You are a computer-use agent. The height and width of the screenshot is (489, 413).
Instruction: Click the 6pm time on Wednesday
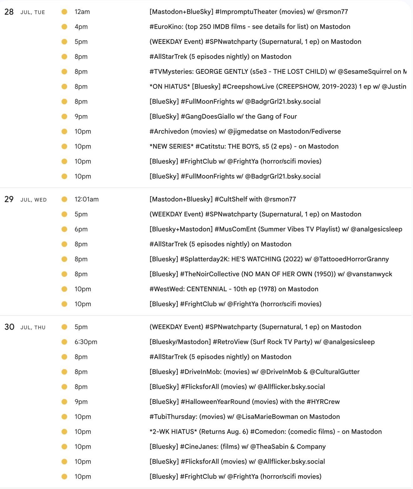(81, 230)
